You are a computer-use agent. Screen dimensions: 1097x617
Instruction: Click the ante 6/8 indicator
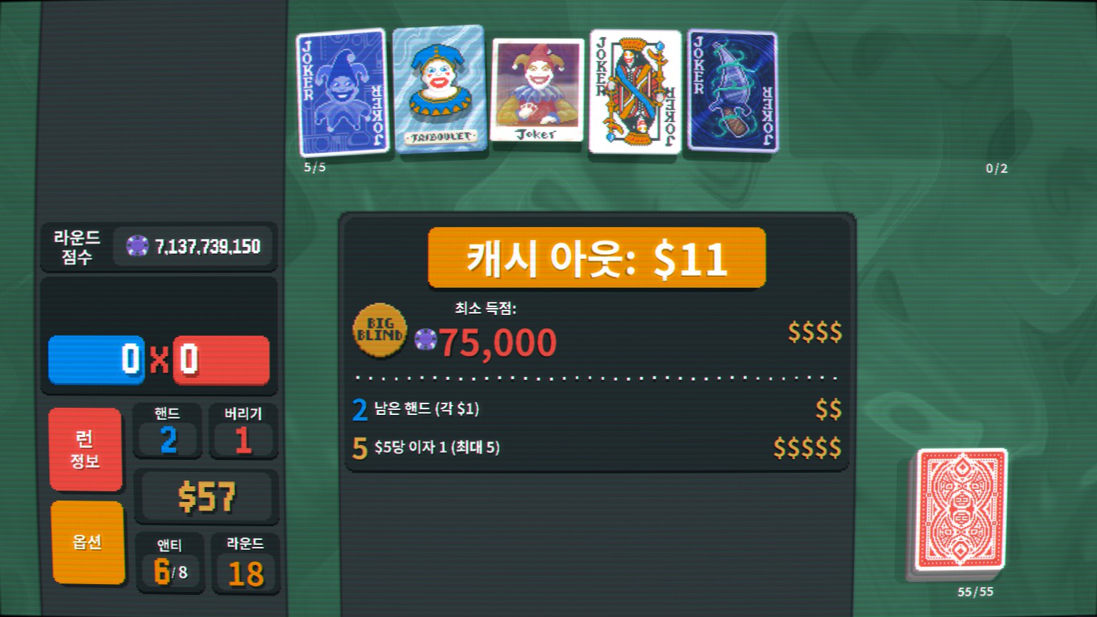(x=170, y=563)
